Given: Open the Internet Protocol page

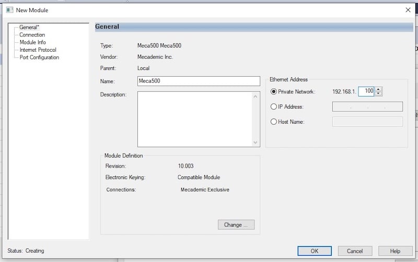Looking at the screenshot, I should 38,50.
